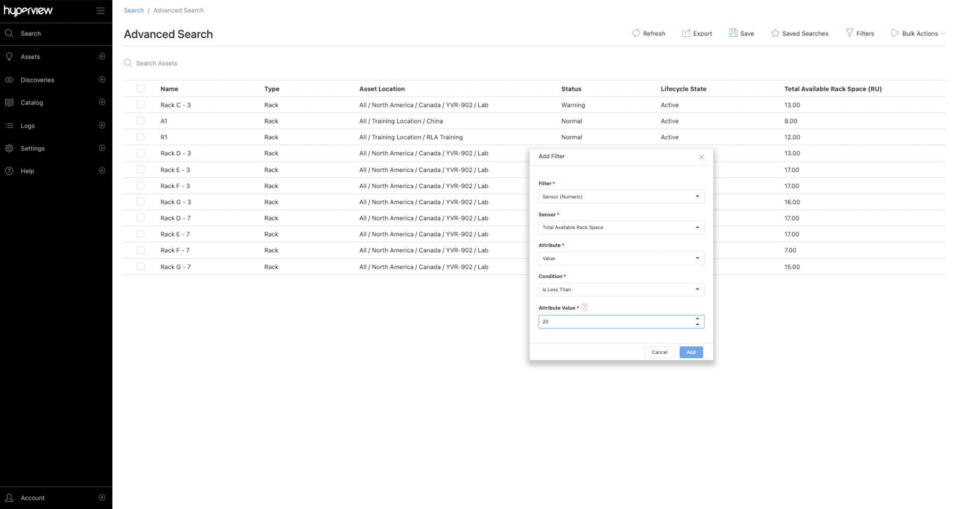This screenshot has width=957, height=509.
Task: Open the Filter type dropdown
Action: 621,197
